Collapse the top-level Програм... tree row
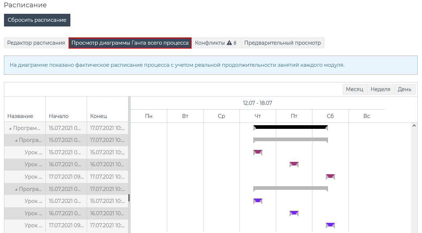The height and width of the screenshot is (233, 422). coord(10,128)
